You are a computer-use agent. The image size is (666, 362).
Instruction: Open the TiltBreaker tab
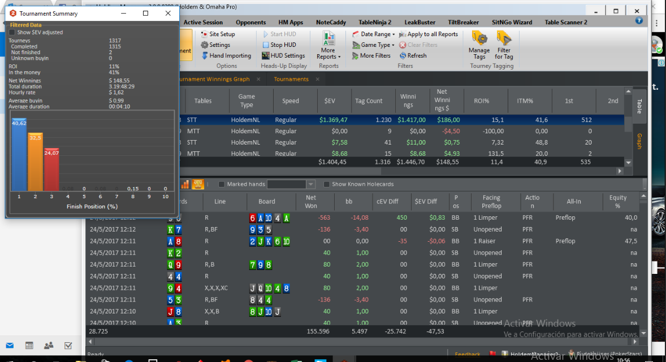[463, 22]
